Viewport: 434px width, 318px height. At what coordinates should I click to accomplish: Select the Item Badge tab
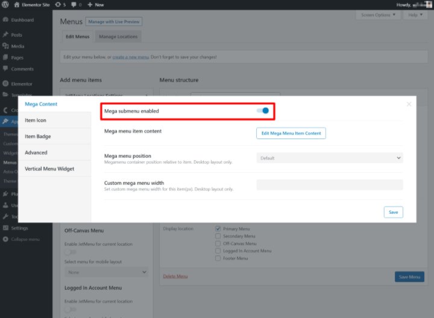point(54,136)
